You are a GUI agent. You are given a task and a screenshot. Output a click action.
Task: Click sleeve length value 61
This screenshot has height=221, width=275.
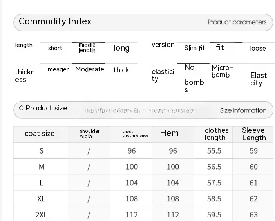(x=253, y=183)
